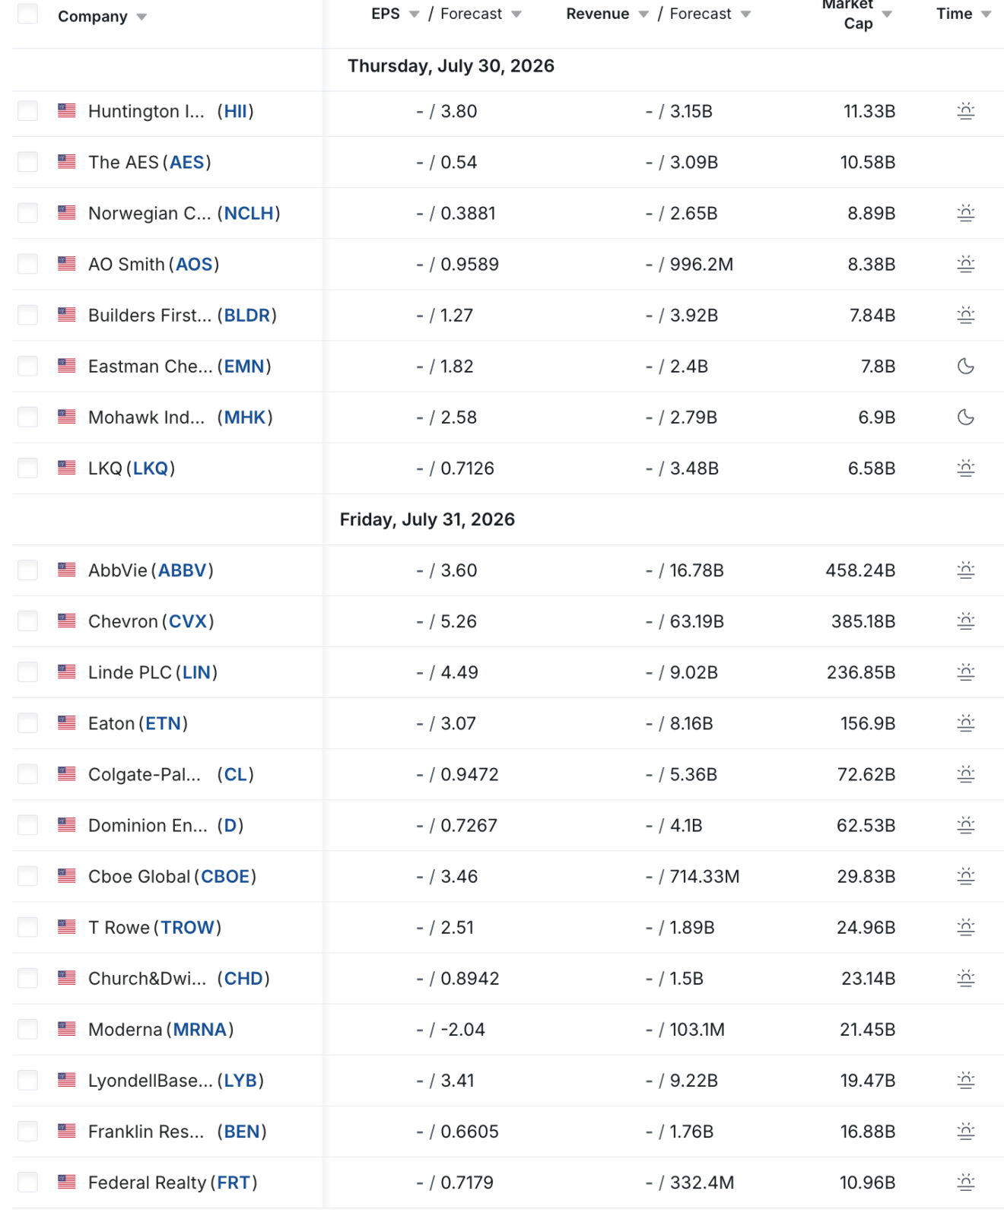Check the select-all checkbox in table header
This screenshot has width=1004, height=1216.
(x=27, y=14)
